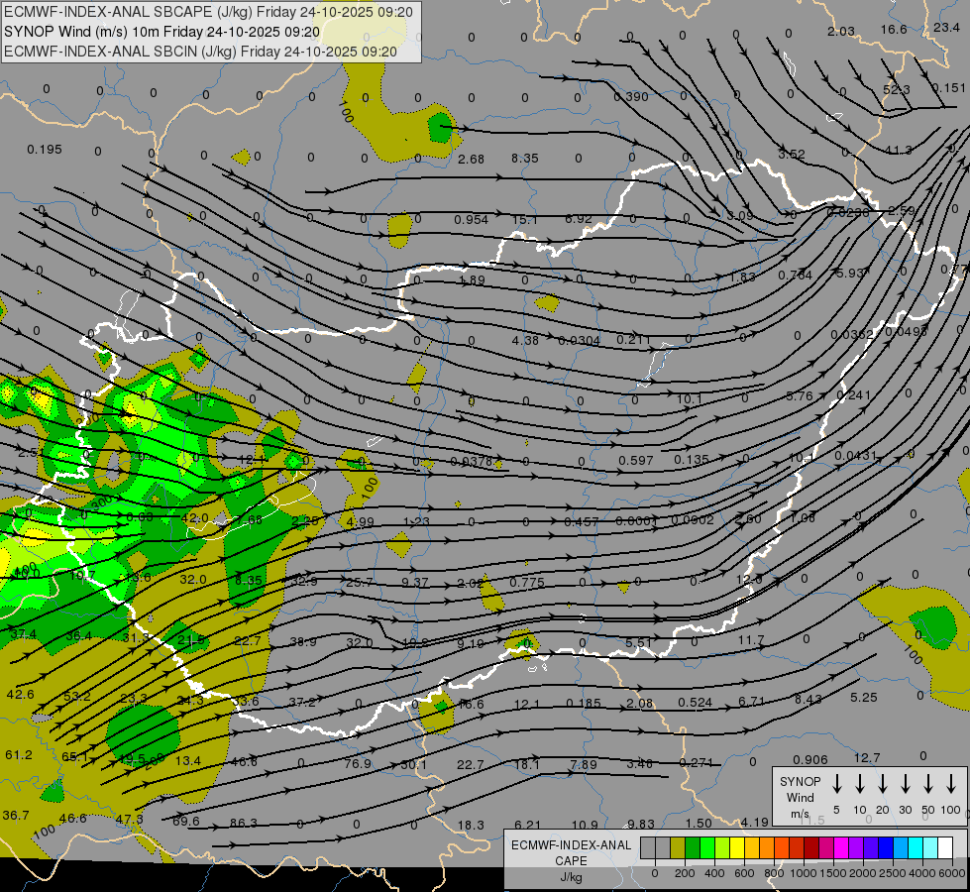The height and width of the screenshot is (892, 970).
Task: Click the 12.4 value on the map
Action: click(x=253, y=459)
